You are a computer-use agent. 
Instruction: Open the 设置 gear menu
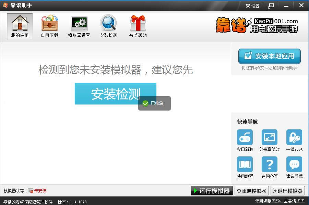tap(253, 6)
